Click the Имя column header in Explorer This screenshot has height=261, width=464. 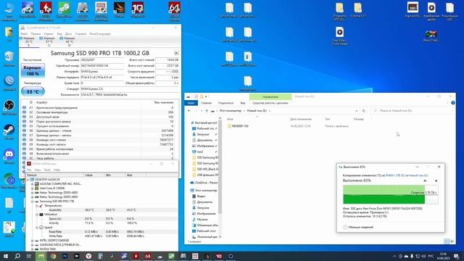pos(230,119)
